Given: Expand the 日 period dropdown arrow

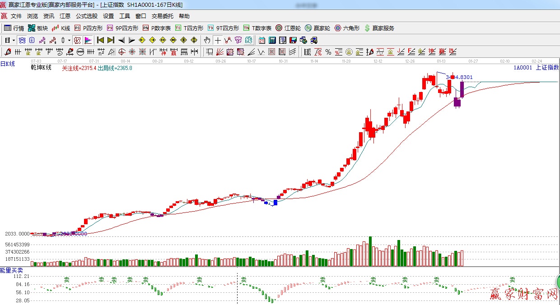Looking at the screenshot, I should pos(14,40).
